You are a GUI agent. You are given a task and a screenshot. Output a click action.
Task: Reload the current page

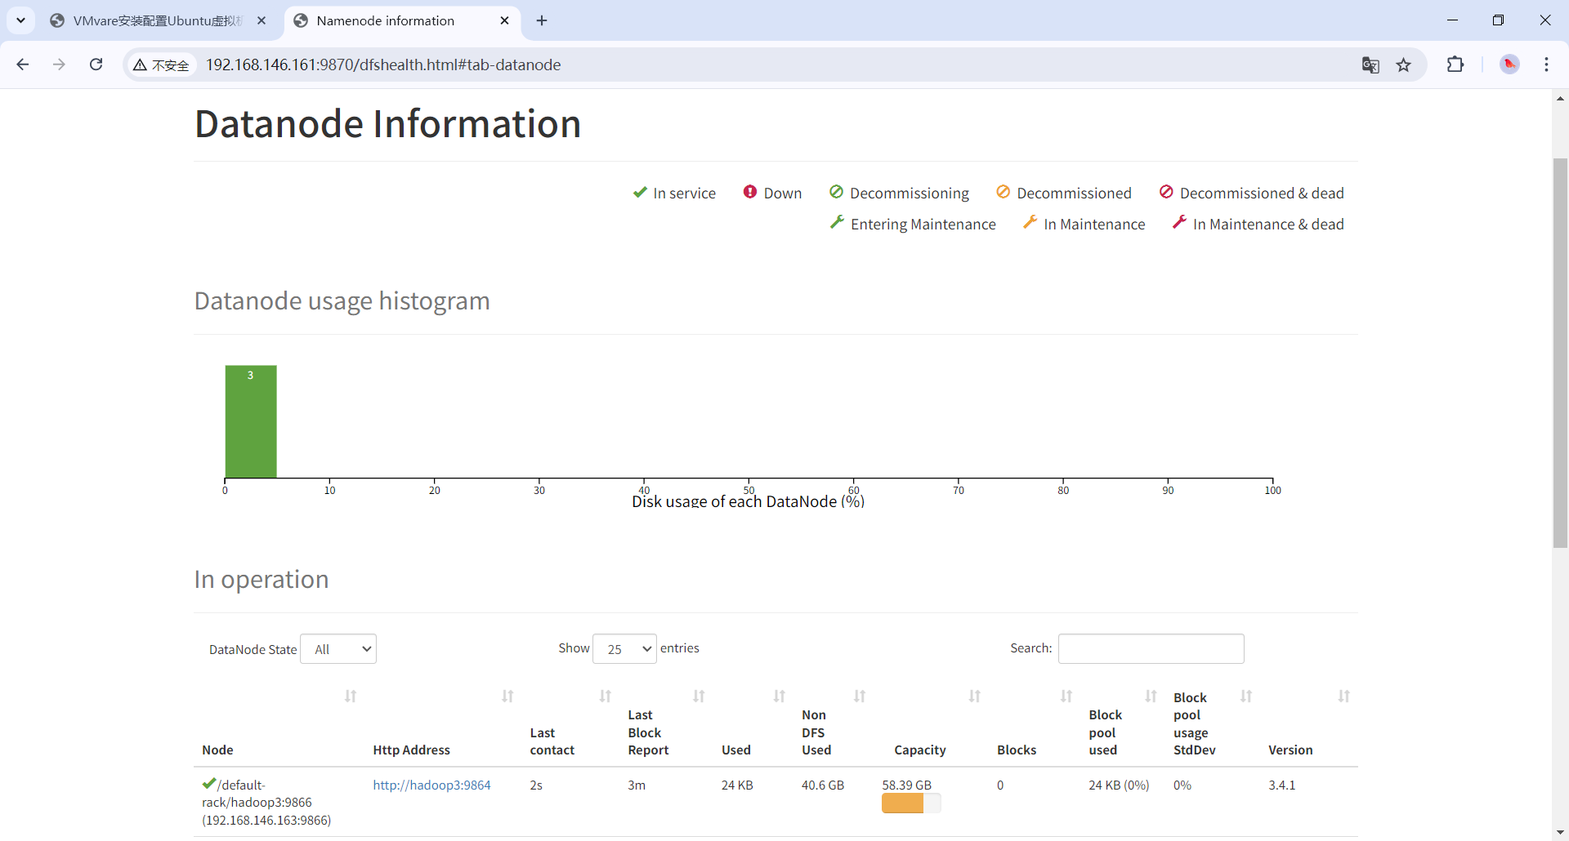(x=96, y=65)
